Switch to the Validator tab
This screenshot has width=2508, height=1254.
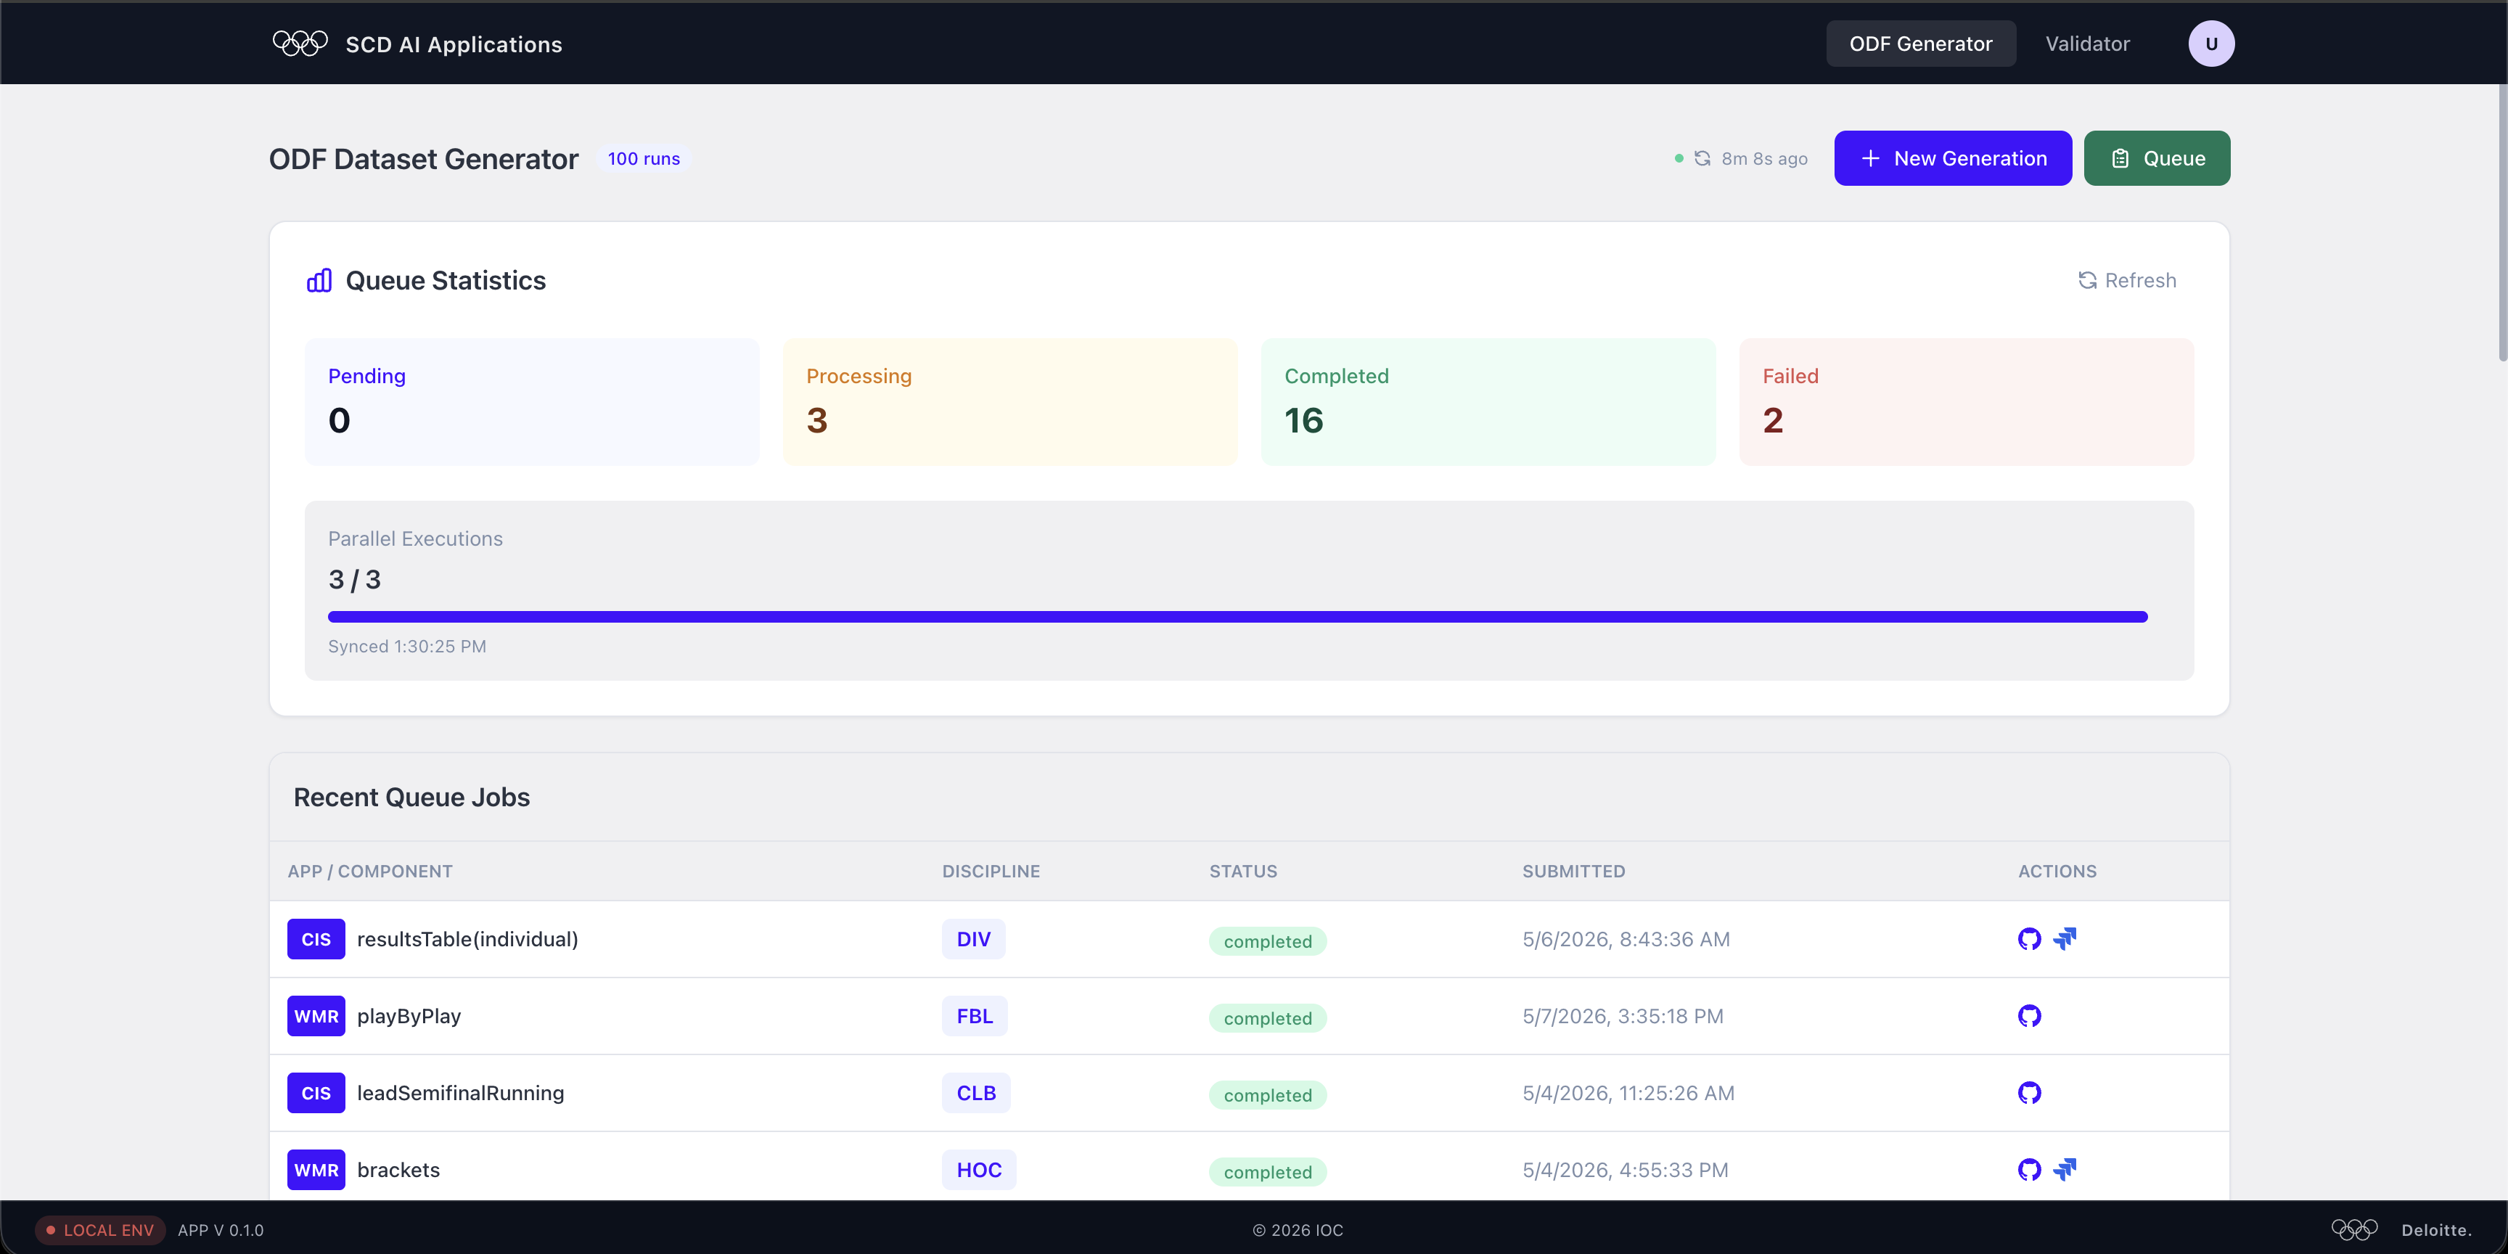[x=2087, y=44]
